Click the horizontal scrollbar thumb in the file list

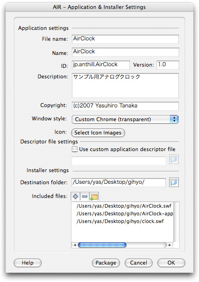[x=102, y=245]
